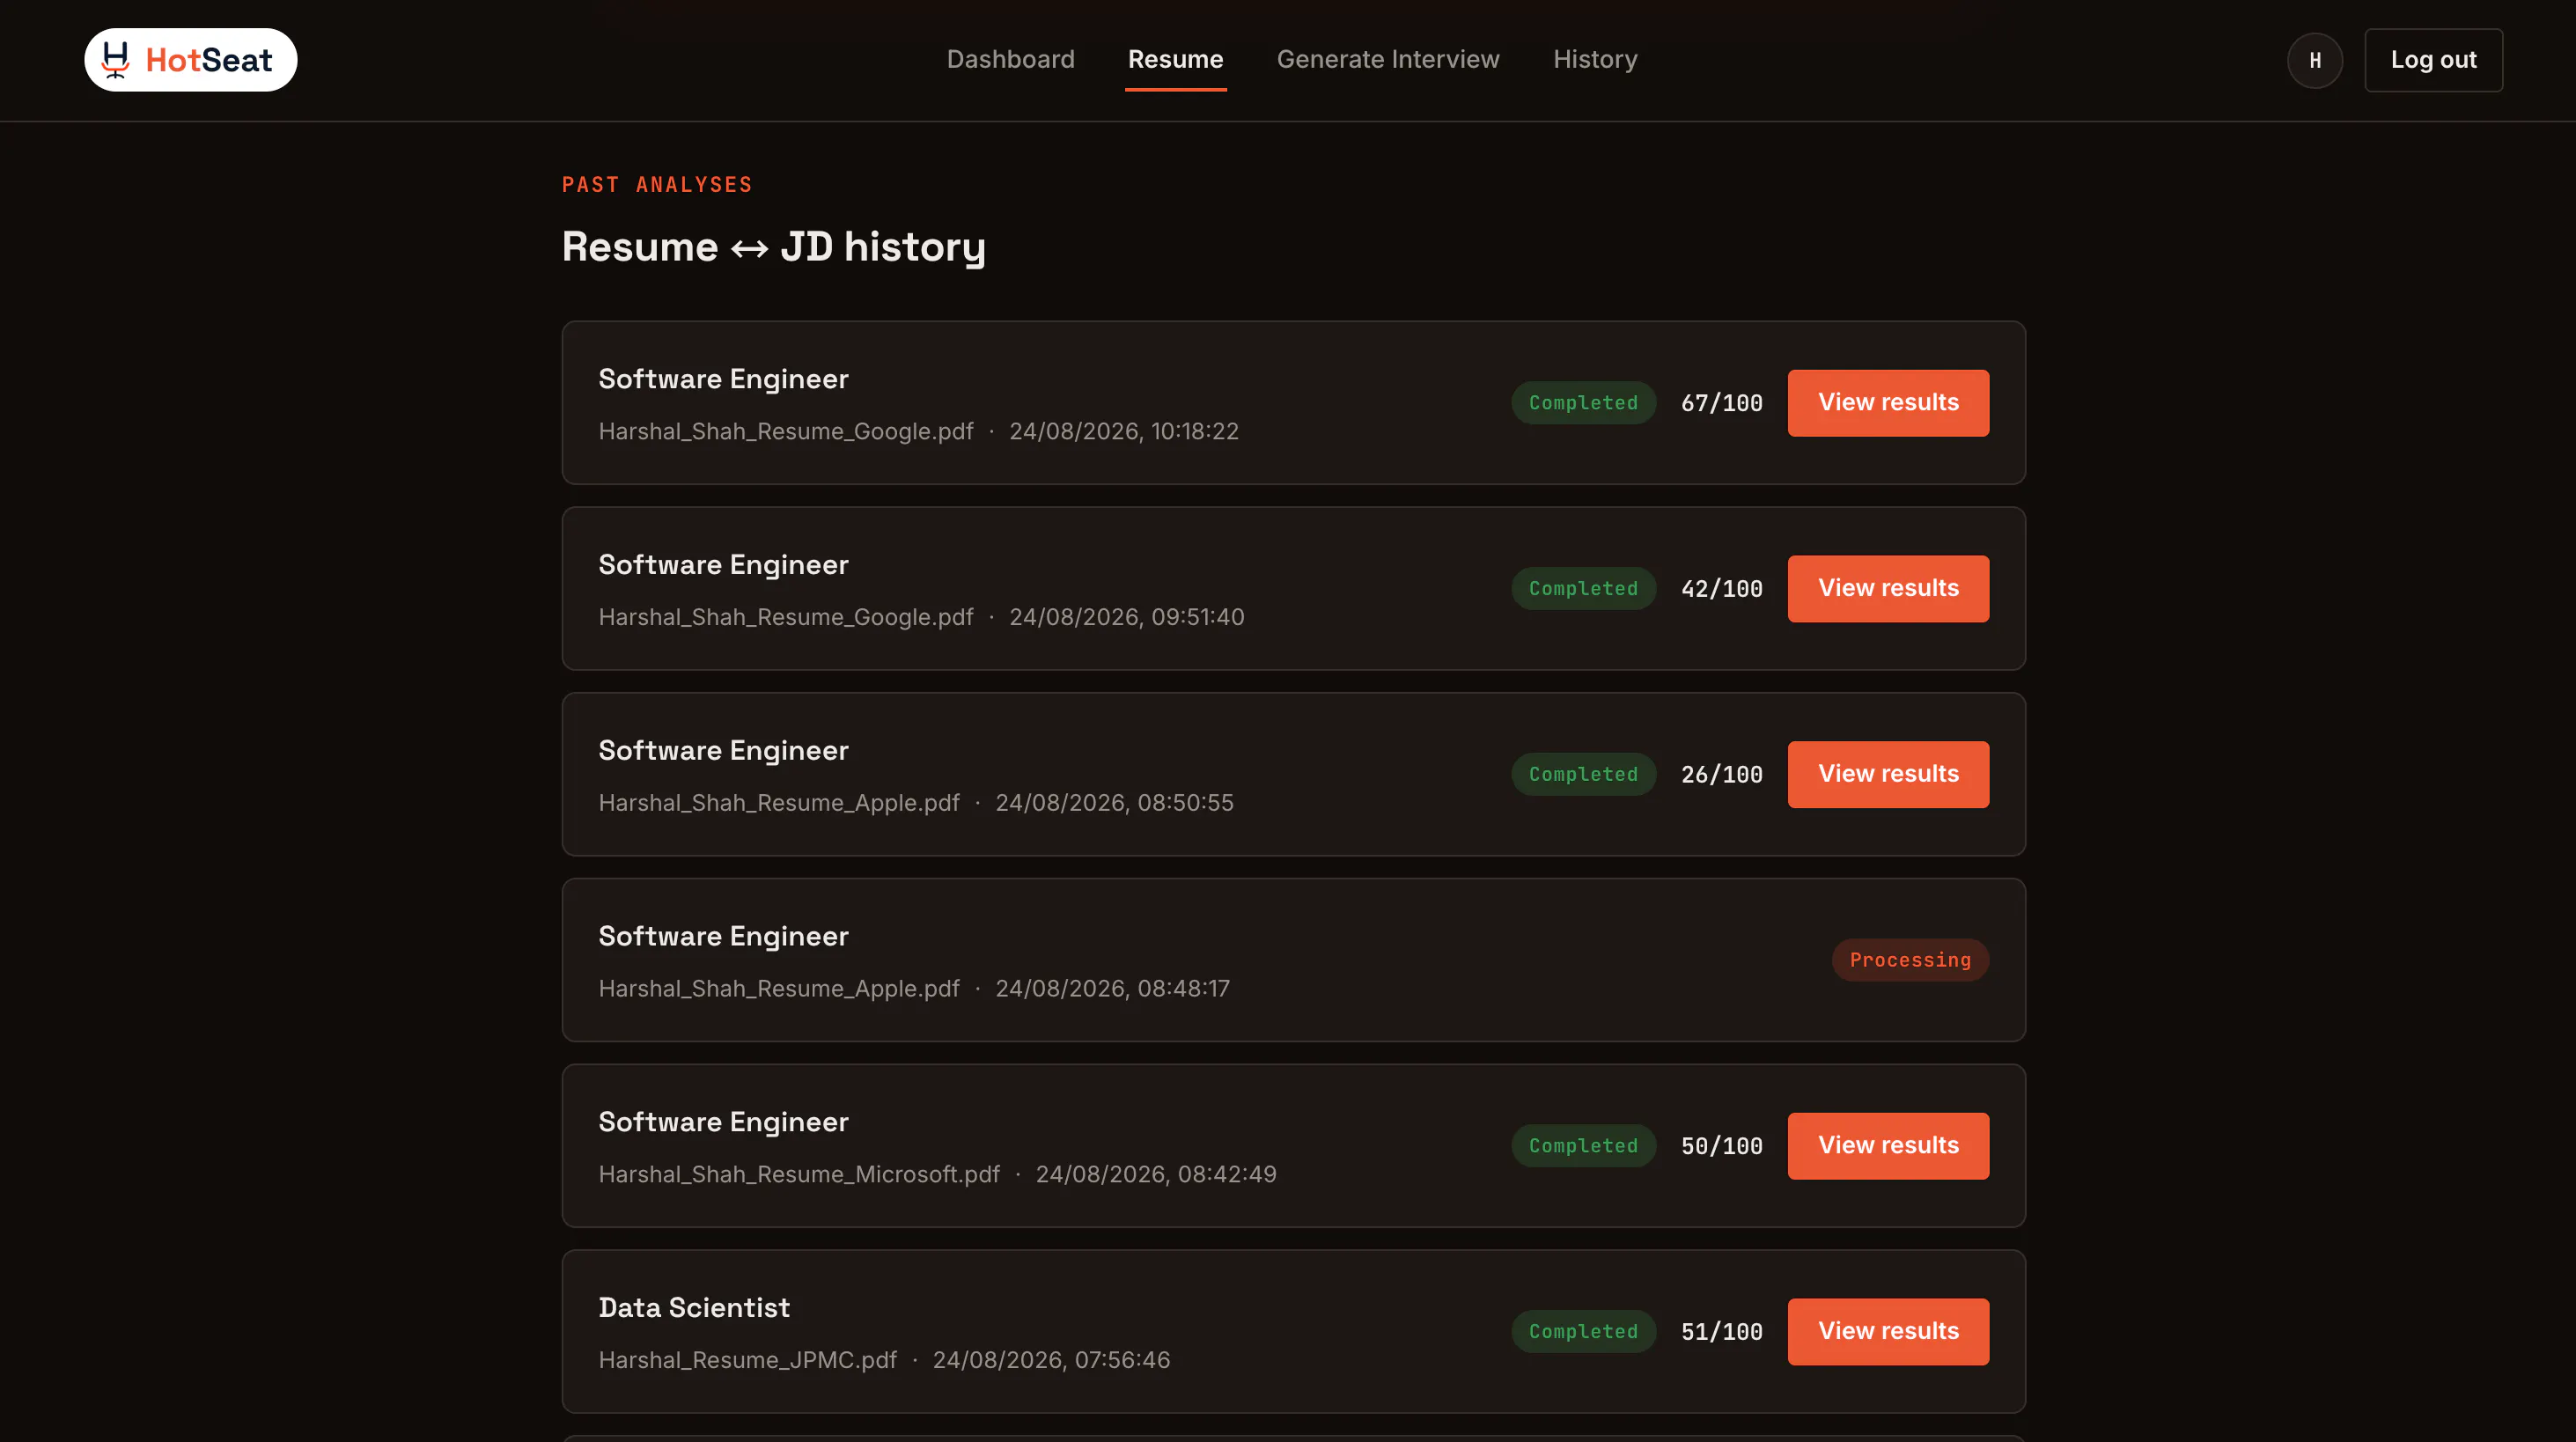This screenshot has height=1442, width=2576.
Task: Click the Log out button
Action: pos(2433,60)
